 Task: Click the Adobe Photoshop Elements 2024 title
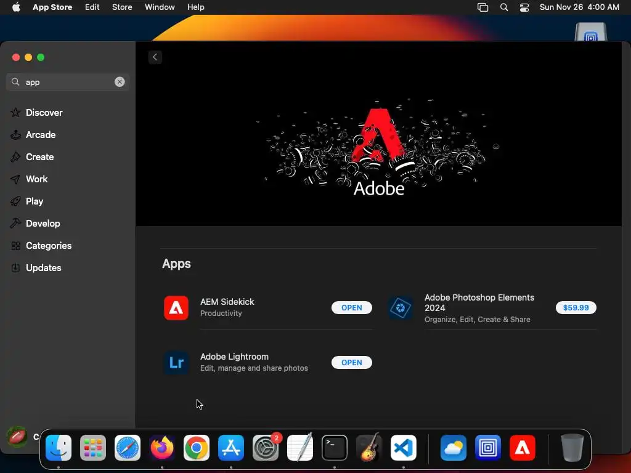pyautogui.click(x=479, y=302)
